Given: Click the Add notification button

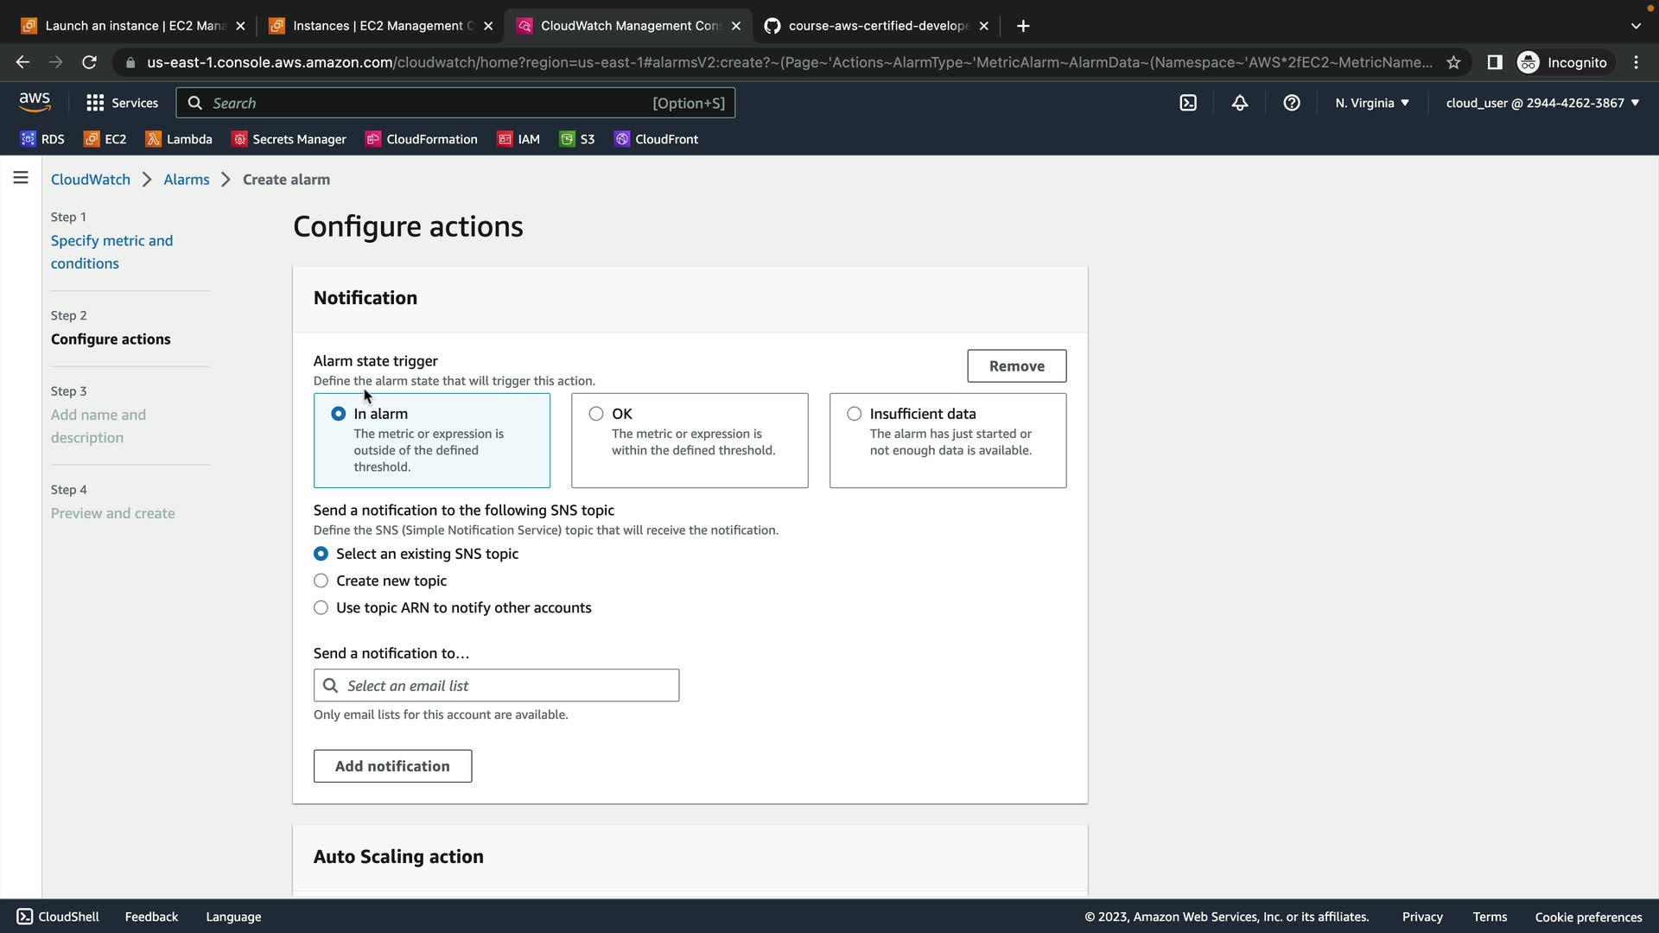Looking at the screenshot, I should pyautogui.click(x=392, y=766).
